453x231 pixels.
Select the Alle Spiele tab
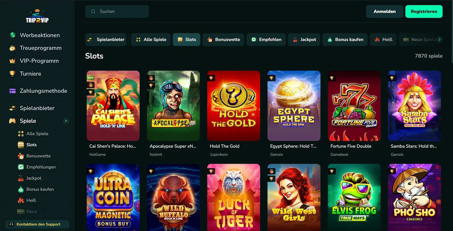(x=151, y=40)
